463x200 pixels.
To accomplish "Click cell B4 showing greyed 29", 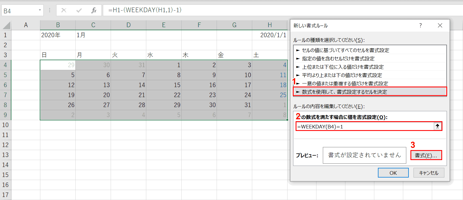I will point(58,65).
